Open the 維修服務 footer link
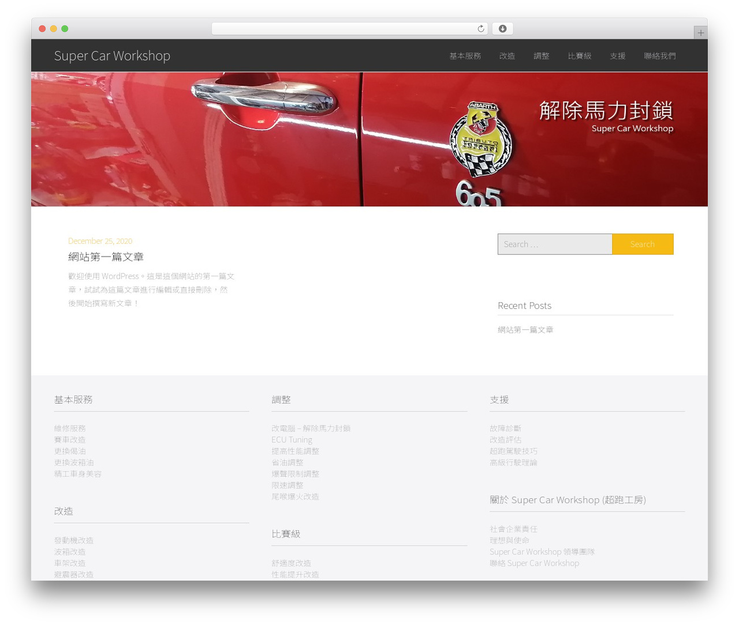This screenshot has width=739, height=625. click(70, 428)
